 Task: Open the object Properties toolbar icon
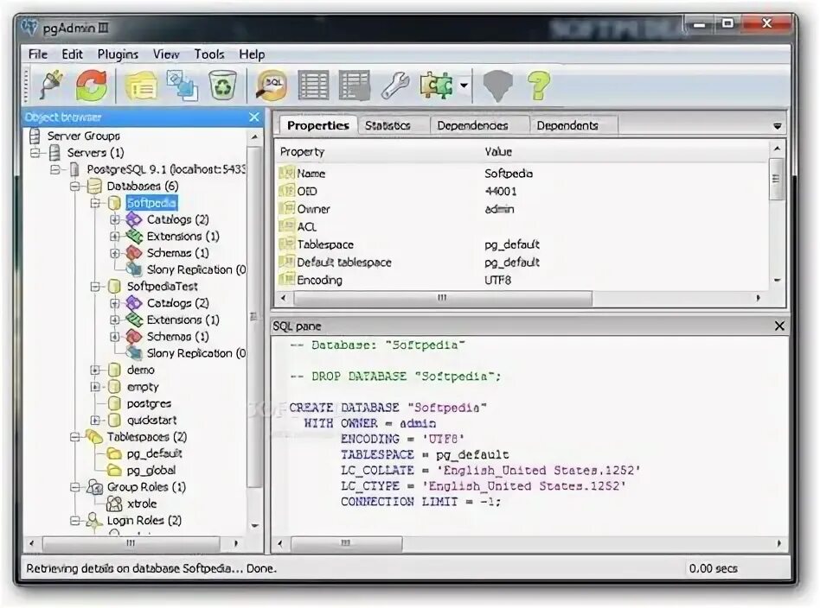point(141,86)
